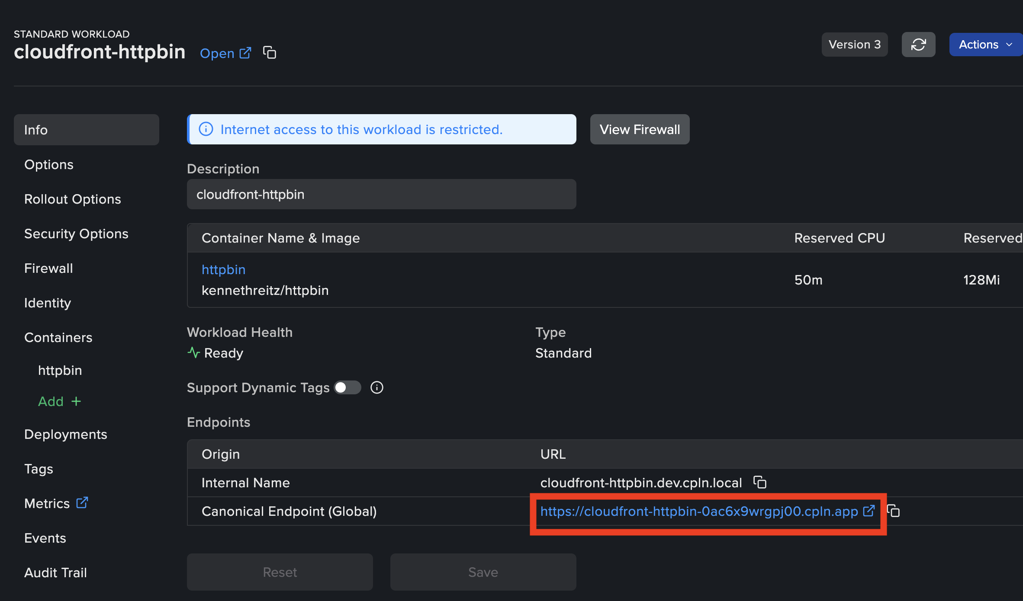Click info icon beside Support Dynamic Tags
This screenshot has height=601, width=1023.
(x=377, y=387)
